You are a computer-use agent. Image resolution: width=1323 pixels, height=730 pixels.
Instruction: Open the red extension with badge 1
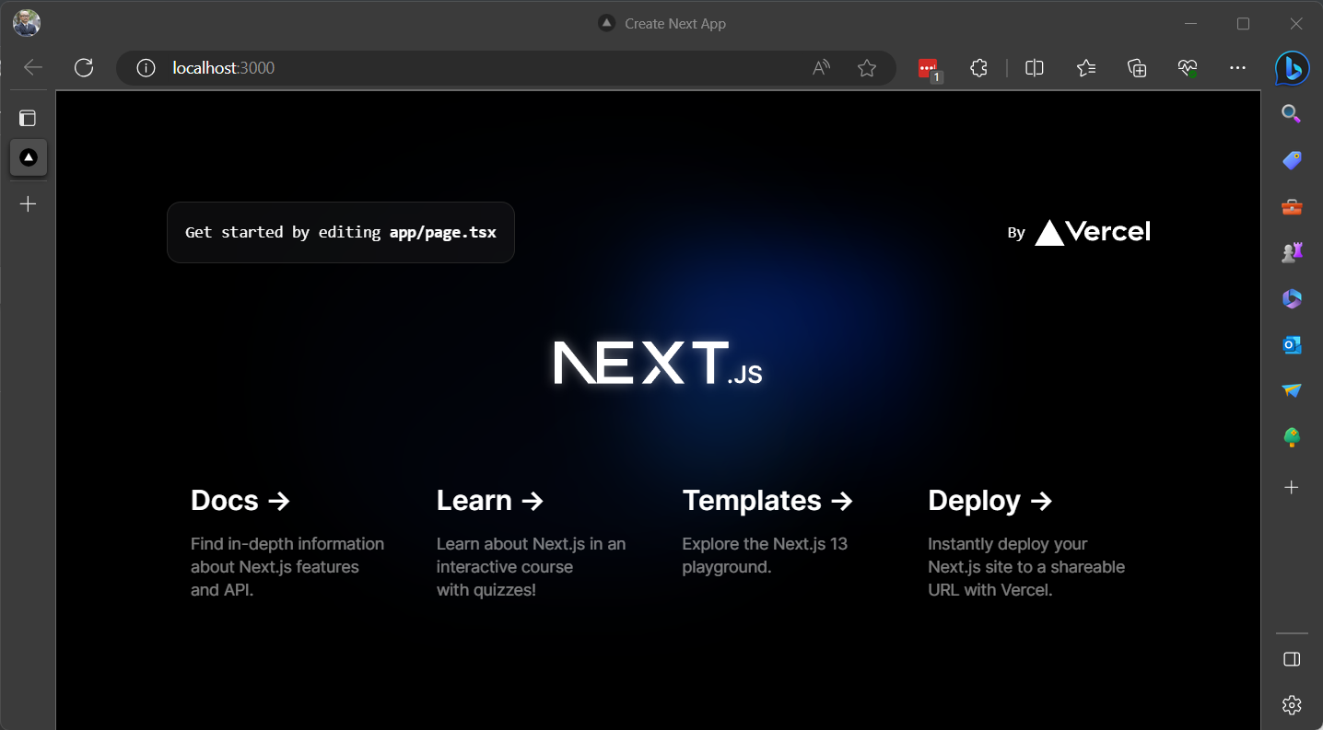tap(929, 68)
